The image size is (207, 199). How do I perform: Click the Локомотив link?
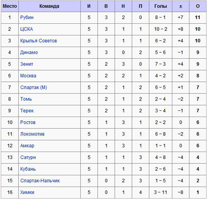(x=32, y=134)
